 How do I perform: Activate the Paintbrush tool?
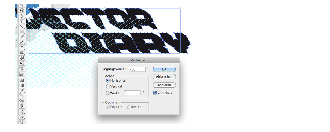[22, 37]
